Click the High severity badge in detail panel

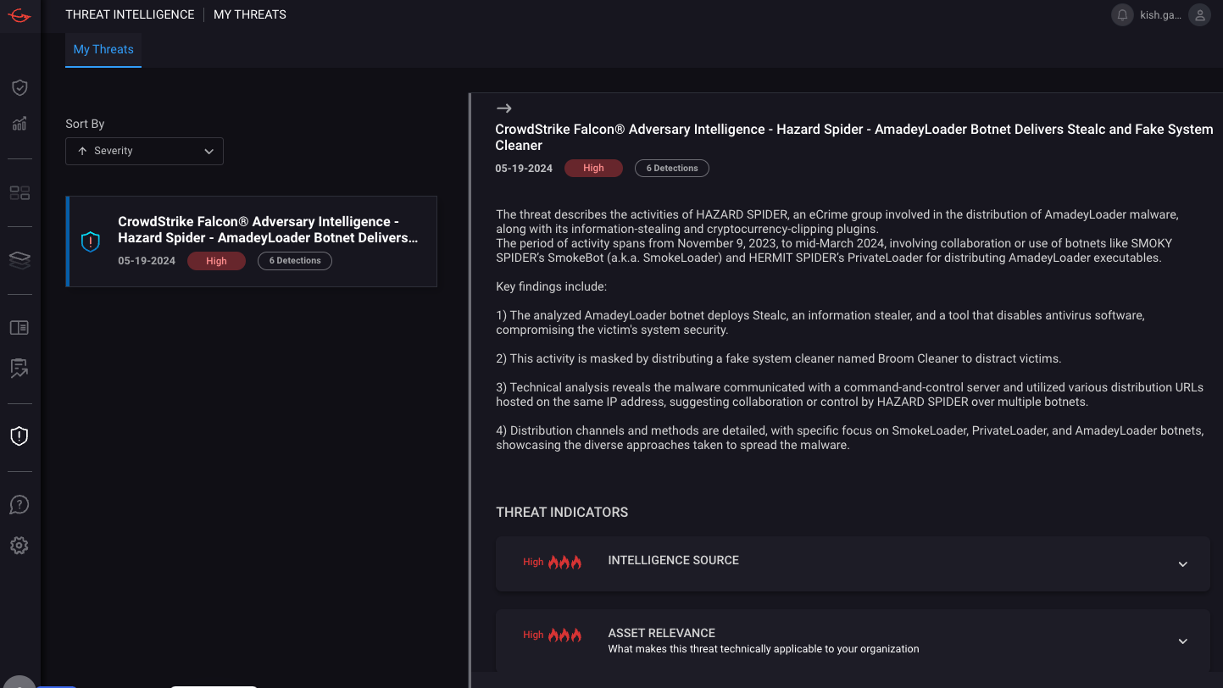pos(593,168)
